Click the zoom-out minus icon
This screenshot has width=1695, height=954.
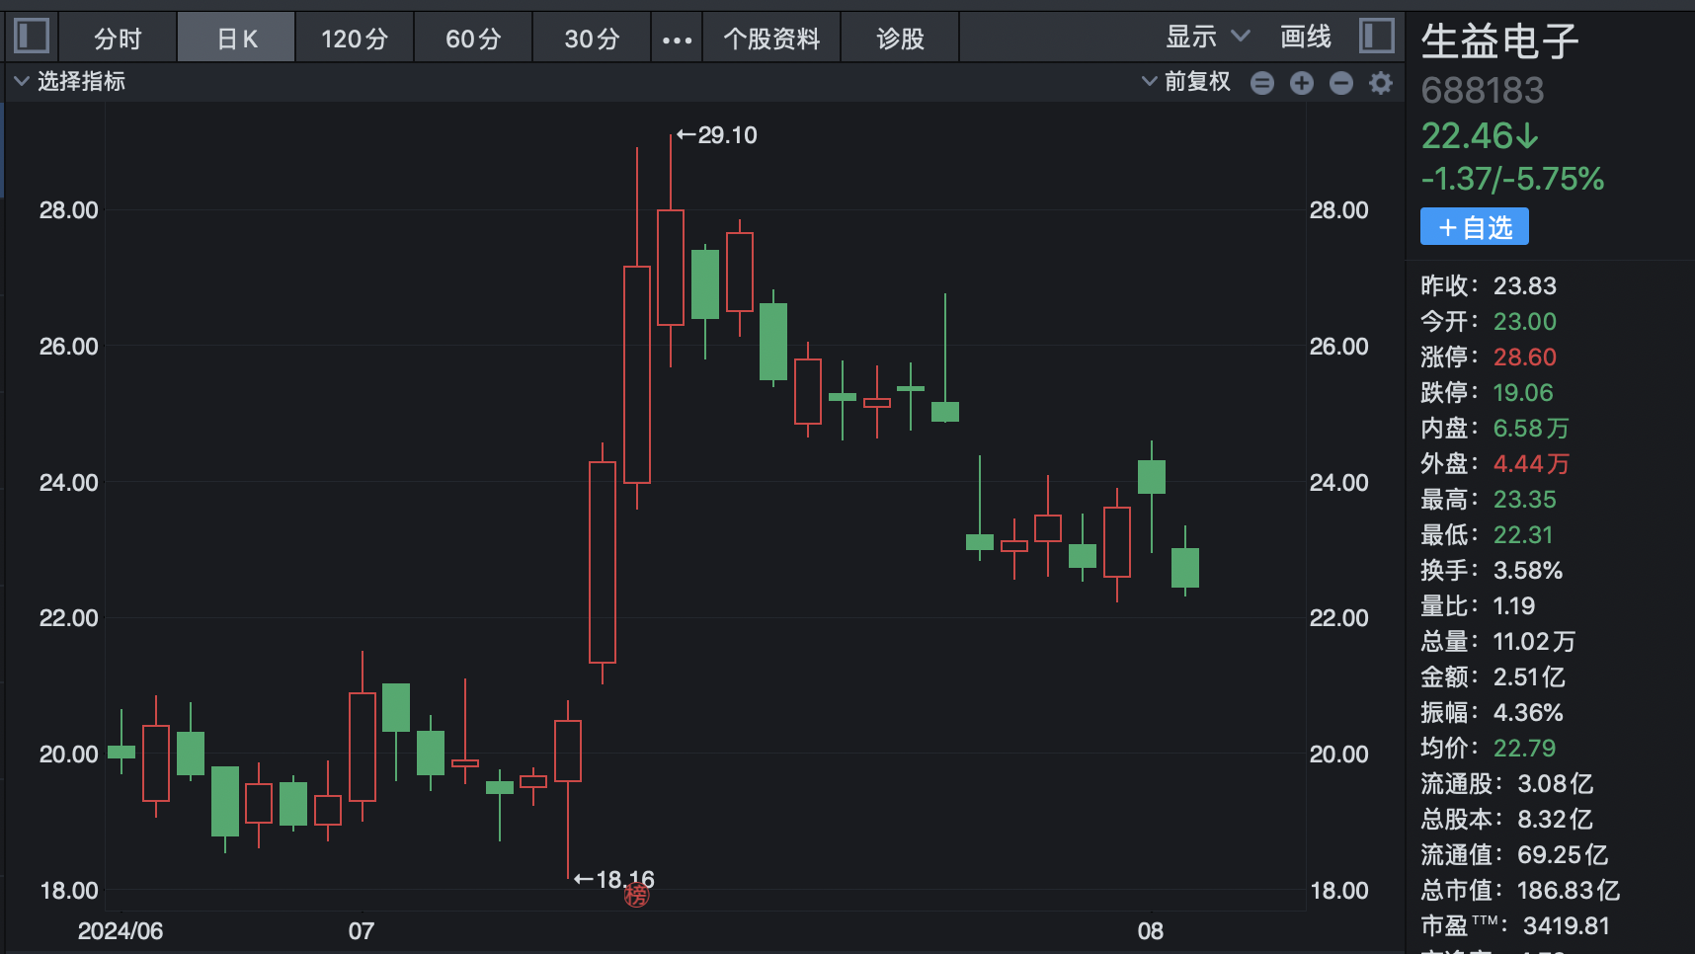1341,83
